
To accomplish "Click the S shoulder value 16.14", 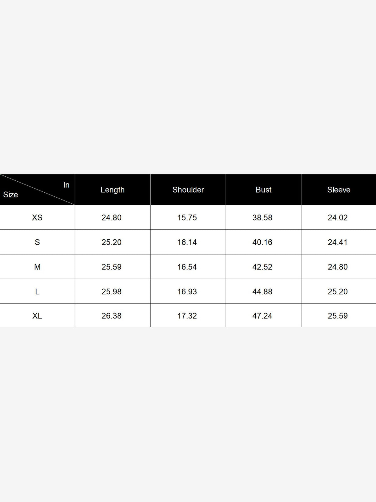I will (187, 242).
